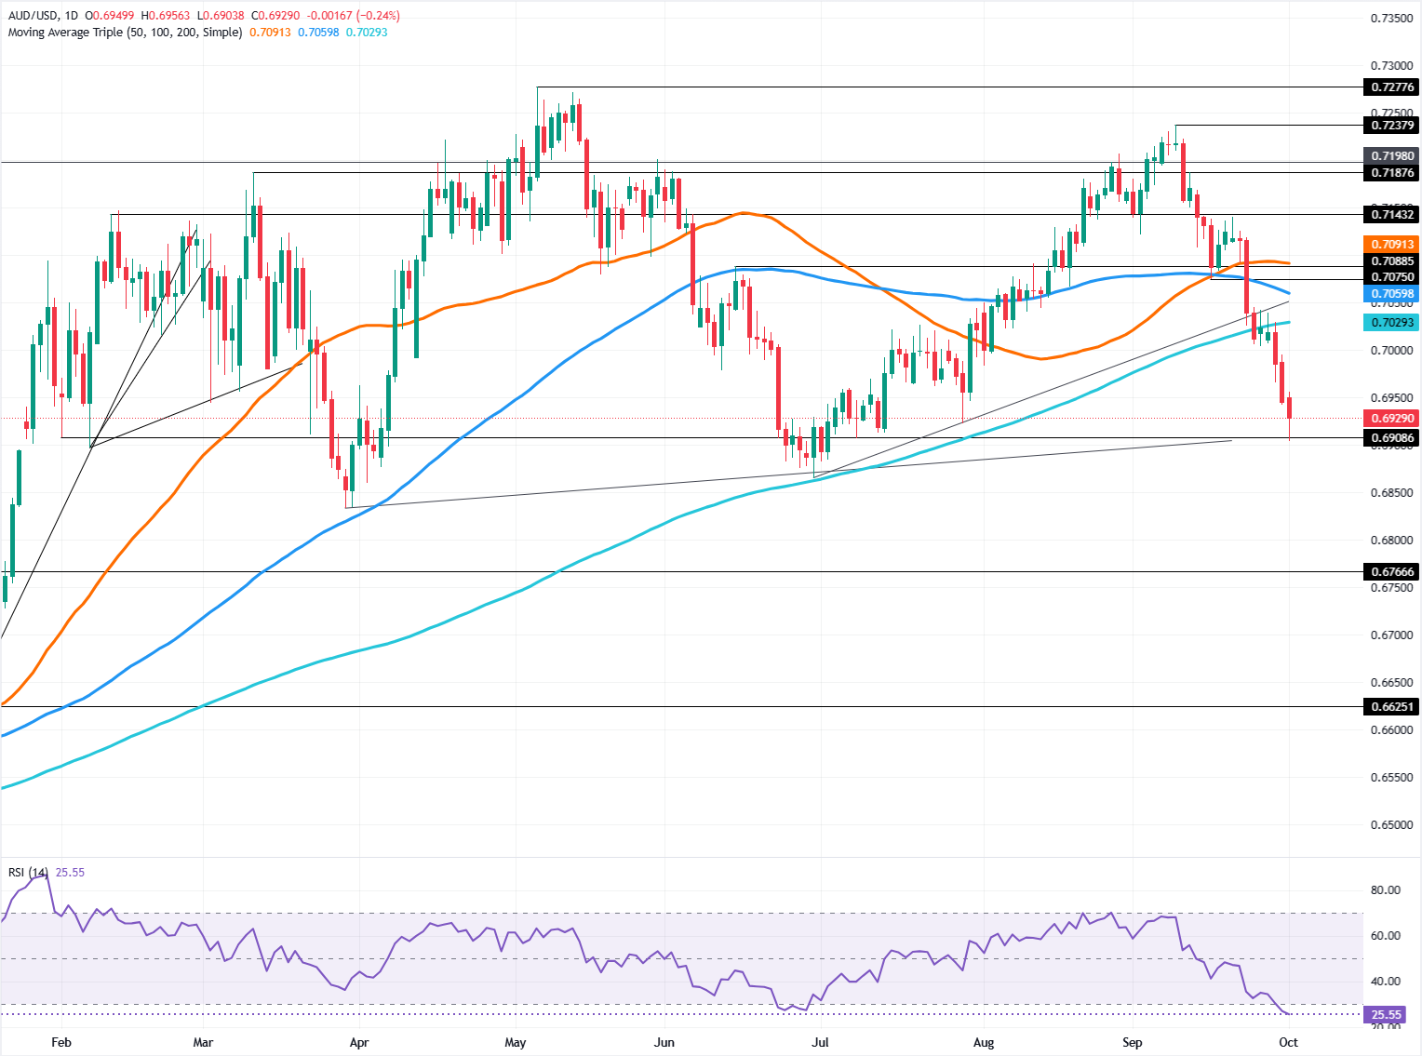The width and height of the screenshot is (1422, 1056).
Task: Click the 0.72379 price level label
Action: click(1390, 125)
